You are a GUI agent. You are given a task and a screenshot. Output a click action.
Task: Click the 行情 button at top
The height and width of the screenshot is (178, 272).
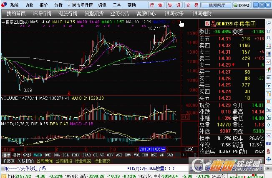tap(156, 5)
